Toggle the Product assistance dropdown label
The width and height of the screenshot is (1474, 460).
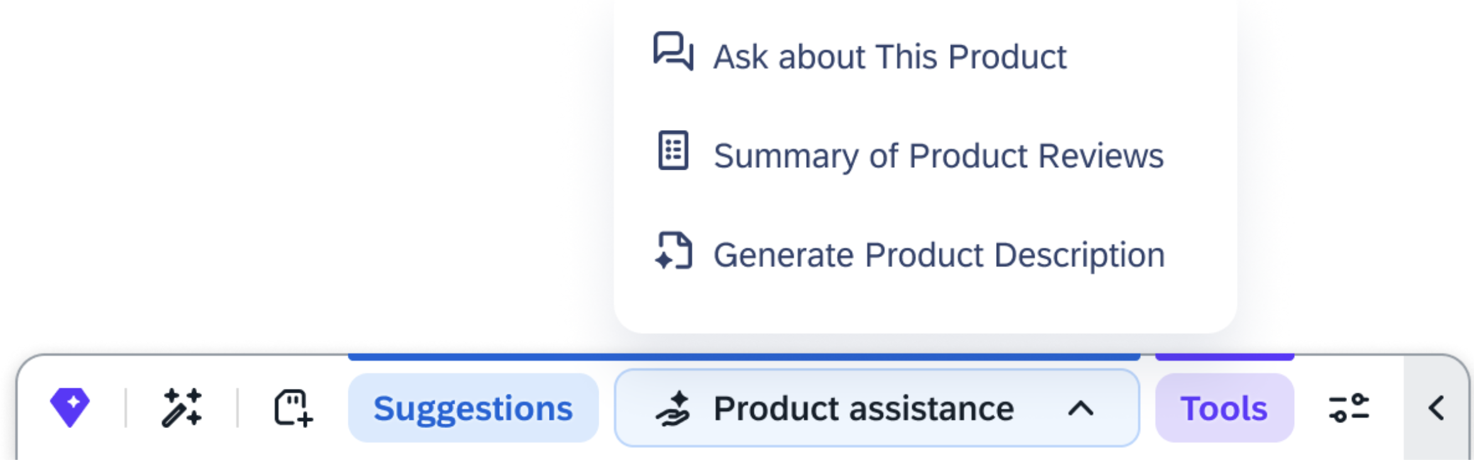(x=863, y=408)
